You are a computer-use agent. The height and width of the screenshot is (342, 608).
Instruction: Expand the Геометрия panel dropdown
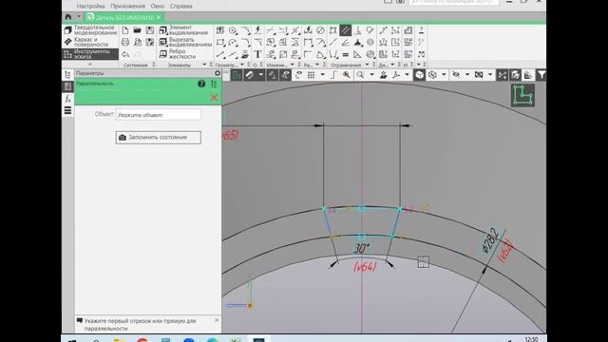(x=242, y=65)
